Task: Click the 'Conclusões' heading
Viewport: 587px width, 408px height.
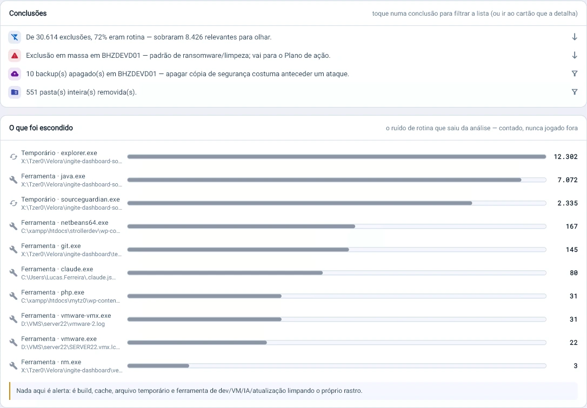Action: tap(28, 13)
